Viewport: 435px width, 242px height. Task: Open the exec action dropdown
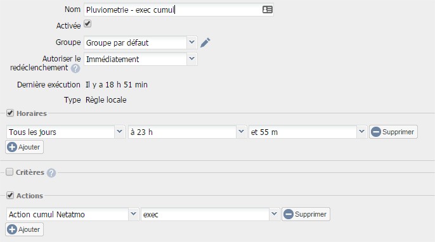tap(210, 214)
